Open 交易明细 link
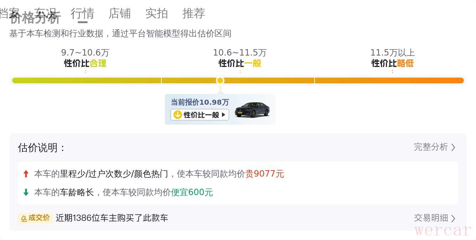 [x=431, y=218]
